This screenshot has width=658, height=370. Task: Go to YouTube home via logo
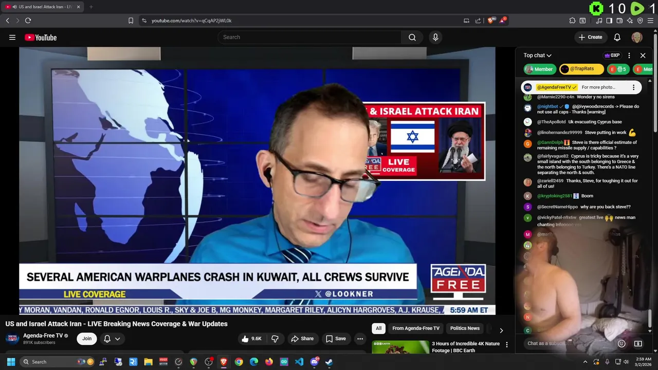click(41, 37)
